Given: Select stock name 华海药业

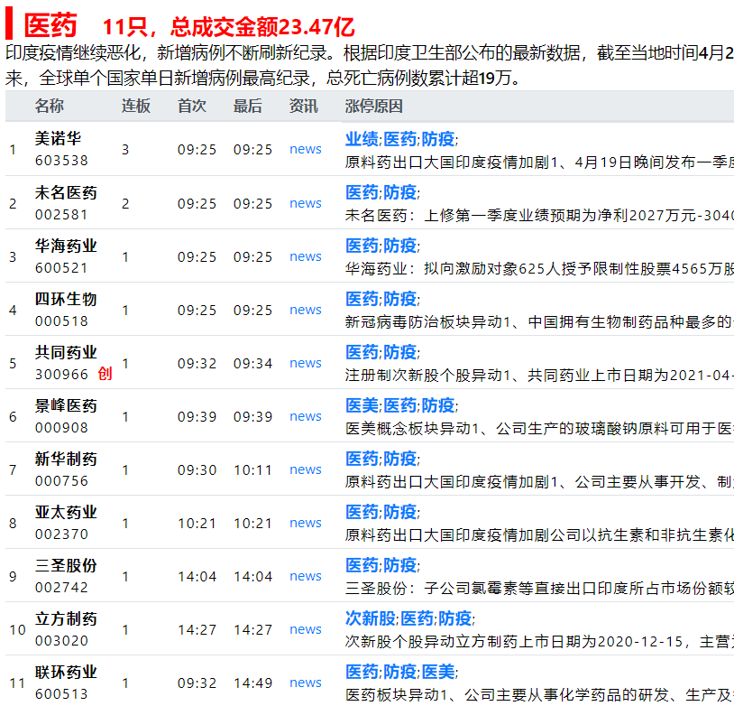Looking at the screenshot, I should tap(66, 246).
